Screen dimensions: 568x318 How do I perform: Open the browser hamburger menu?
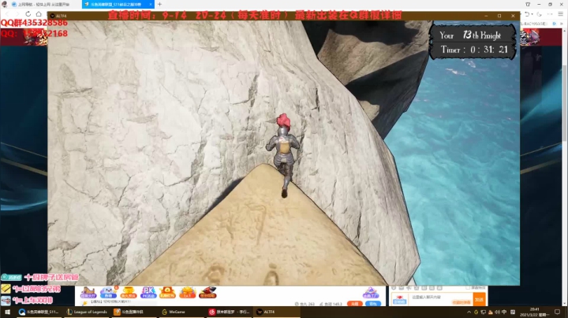[x=560, y=14]
